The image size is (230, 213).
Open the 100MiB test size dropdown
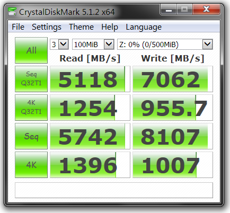[x=109, y=45]
